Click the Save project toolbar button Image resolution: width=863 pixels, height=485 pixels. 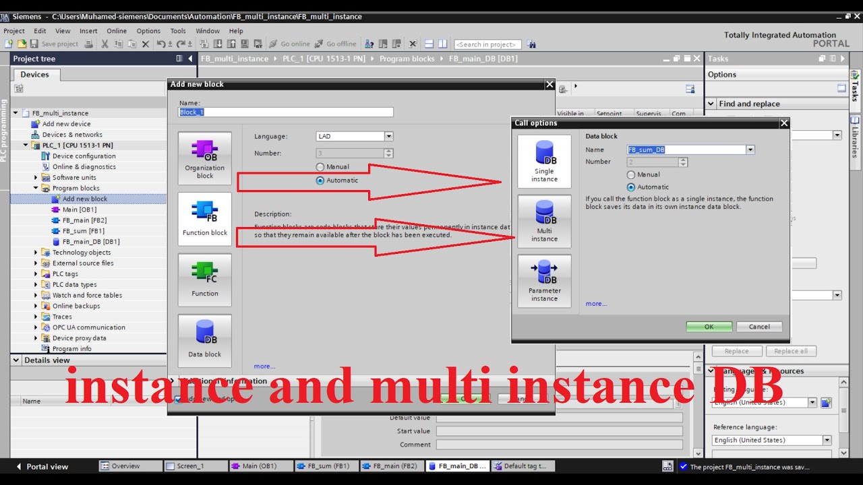[54, 44]
